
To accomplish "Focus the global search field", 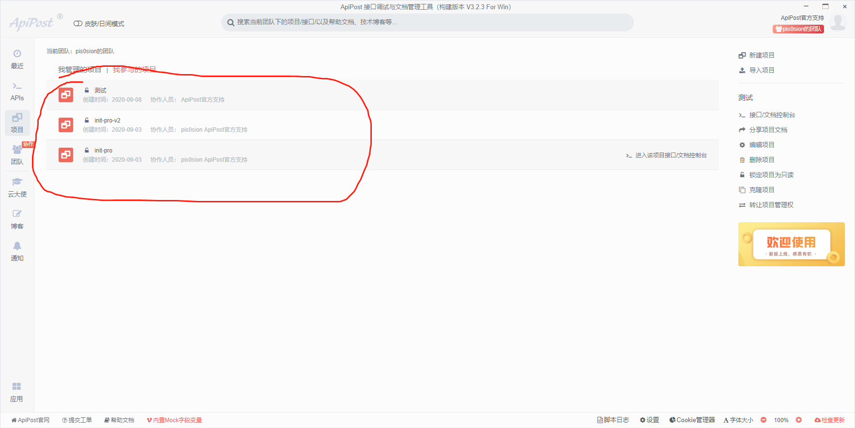I will coord(427,22).
